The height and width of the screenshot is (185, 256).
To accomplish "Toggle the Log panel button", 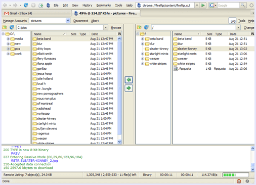I will 233,21.
